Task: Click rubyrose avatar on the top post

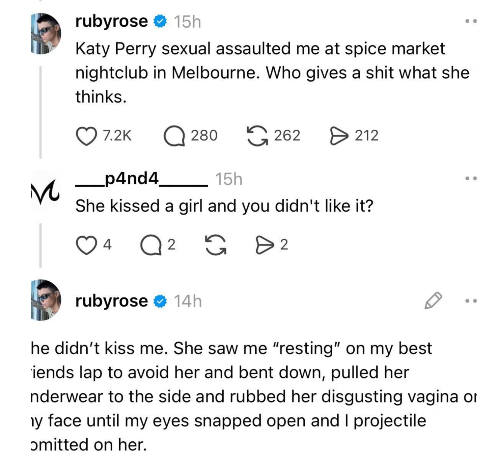Action: pos(46,34)
